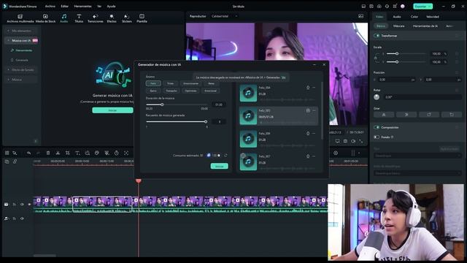This screenshot has height=263, width=467.
Task: Enable the Fondo switch
Action: (x=377, y=137)
